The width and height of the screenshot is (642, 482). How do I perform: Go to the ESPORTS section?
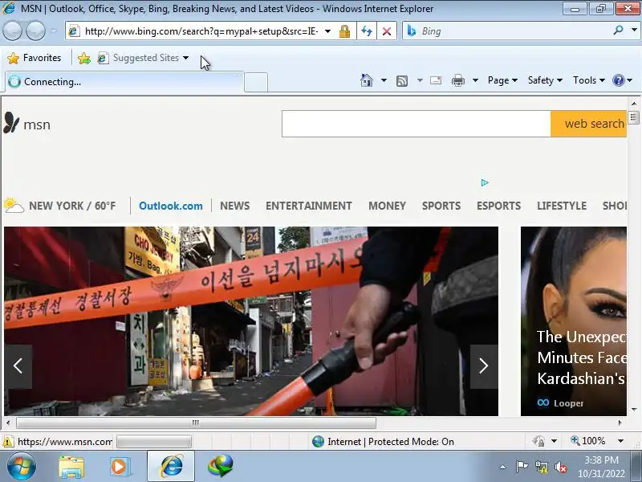(498, 206)
